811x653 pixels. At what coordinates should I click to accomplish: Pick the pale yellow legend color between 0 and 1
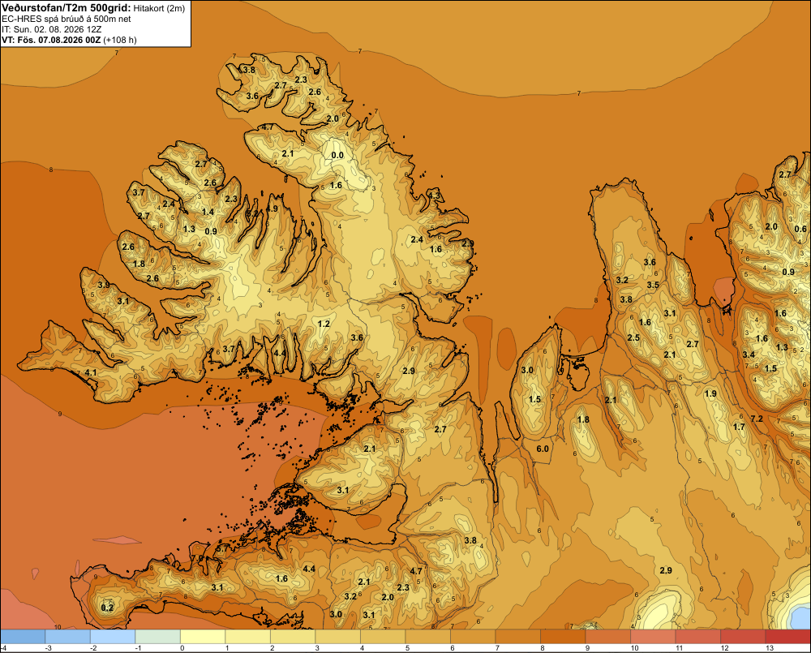(x=203, y=637)
